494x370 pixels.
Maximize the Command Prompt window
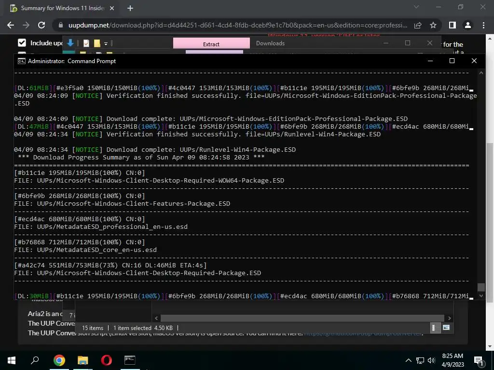tap(452, 61)
